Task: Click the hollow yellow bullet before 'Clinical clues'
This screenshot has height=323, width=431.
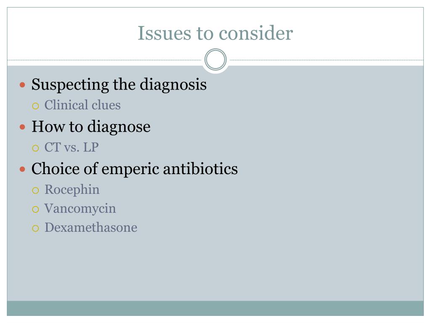Action: pyautogui.click(x=35, y=106)
